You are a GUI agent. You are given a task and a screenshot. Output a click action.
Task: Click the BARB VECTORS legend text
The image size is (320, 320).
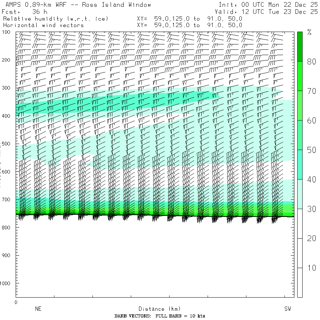pos(160,316)
